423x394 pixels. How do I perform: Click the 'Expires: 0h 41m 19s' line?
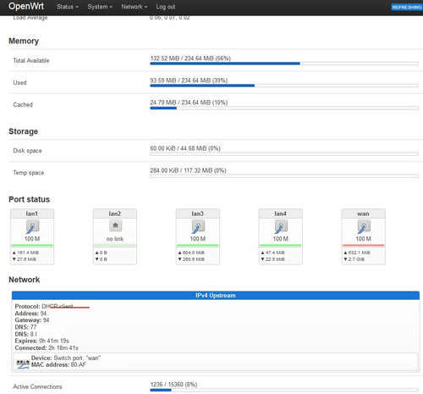pos(42,341)
